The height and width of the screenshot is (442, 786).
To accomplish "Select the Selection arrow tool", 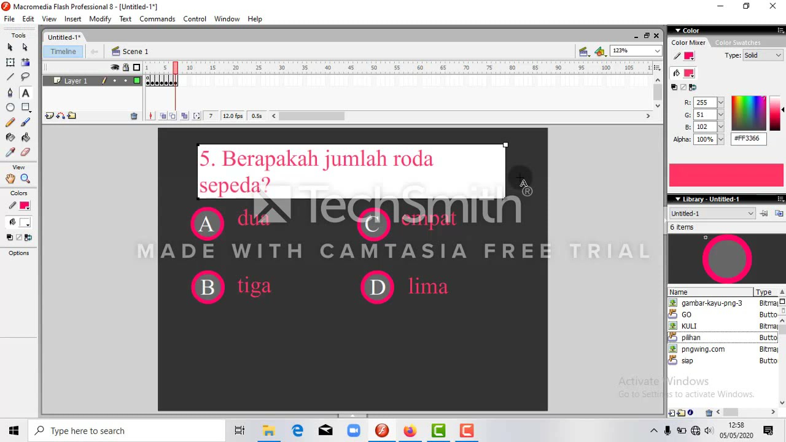I will (x=10, y=47).
